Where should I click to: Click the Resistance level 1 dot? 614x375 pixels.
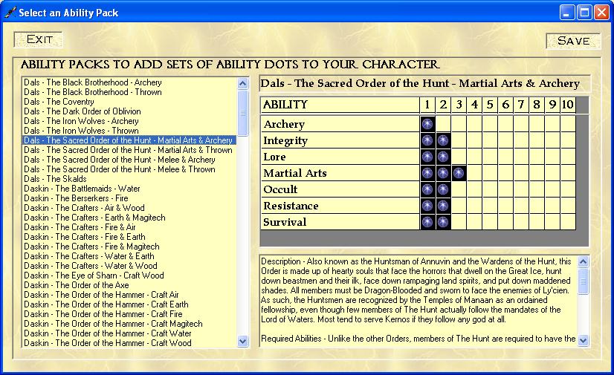click(427, 206)
